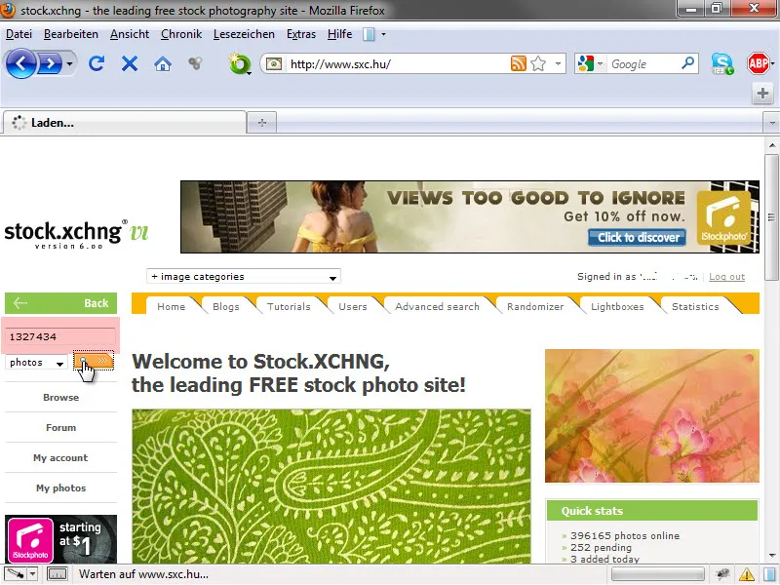
Task: Click the page's vertical scrollbar thumb
Action: click(771, 216)
